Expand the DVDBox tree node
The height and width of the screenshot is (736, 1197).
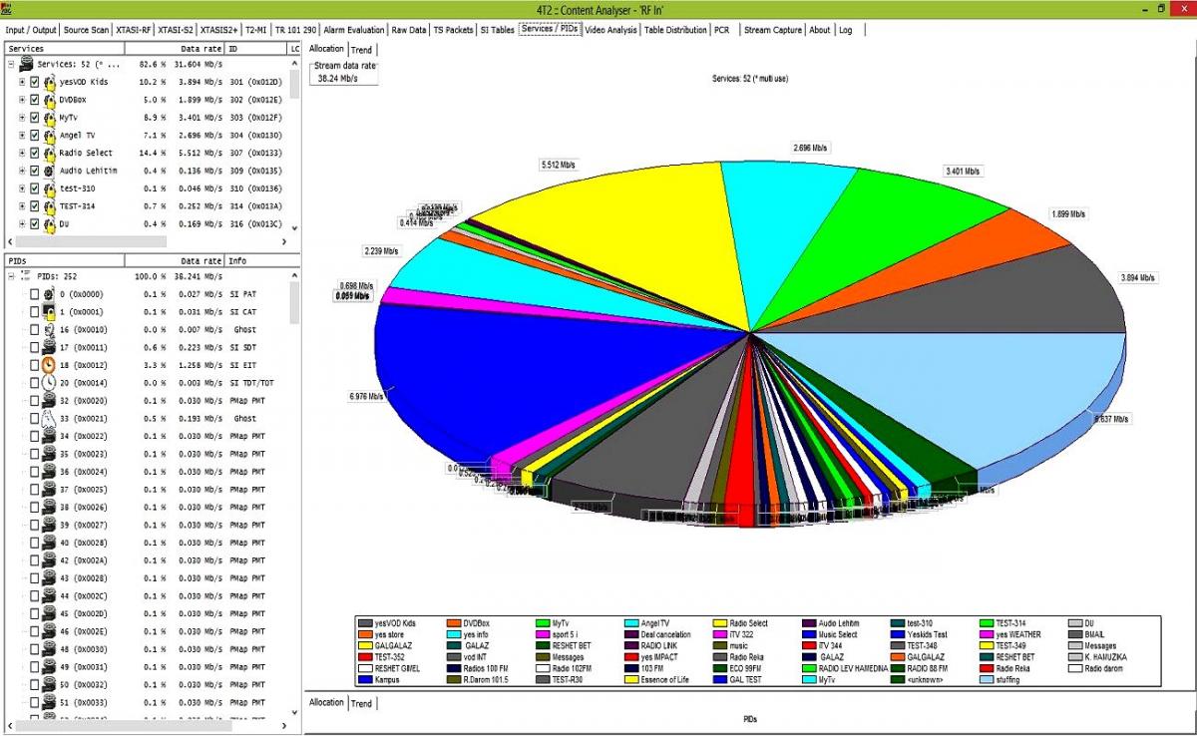click(22, 100)
